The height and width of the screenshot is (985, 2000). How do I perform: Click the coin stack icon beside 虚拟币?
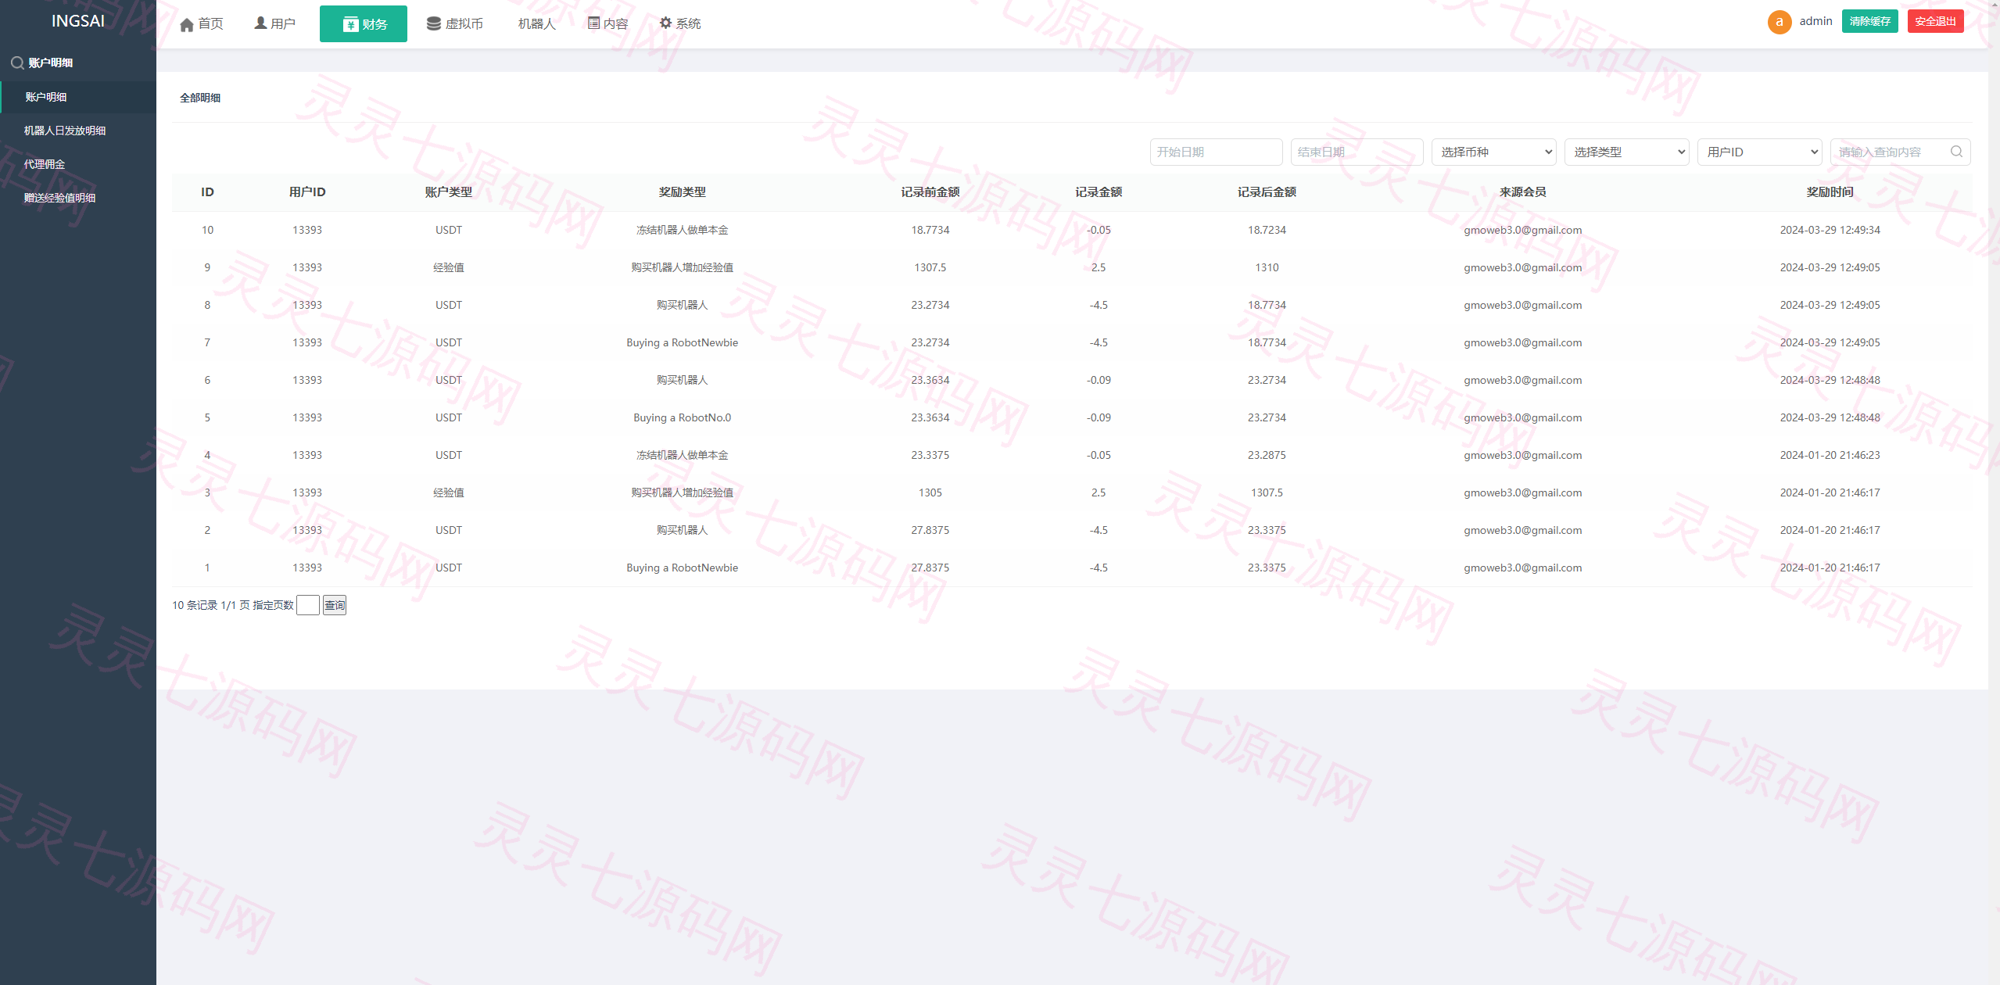[433, 23]
